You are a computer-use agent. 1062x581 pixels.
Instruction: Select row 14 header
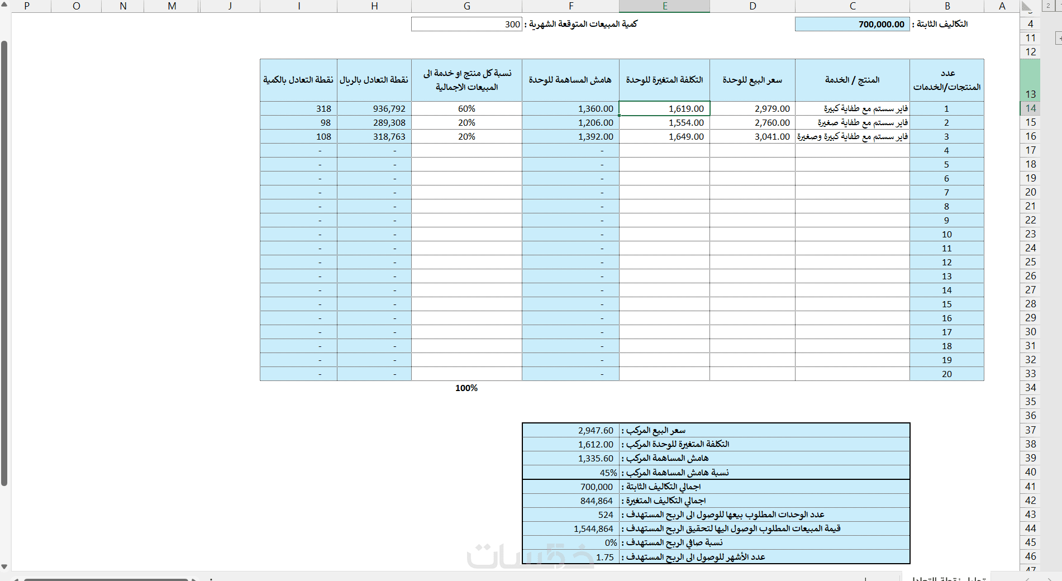click(1030, 108)
